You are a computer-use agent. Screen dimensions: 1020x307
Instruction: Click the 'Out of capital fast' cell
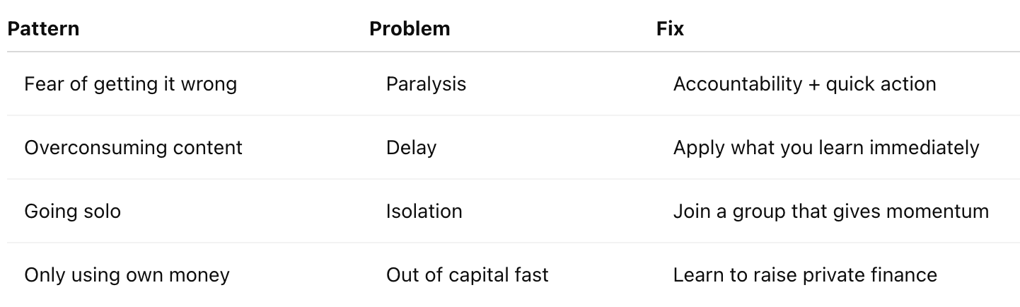(467, 275)
